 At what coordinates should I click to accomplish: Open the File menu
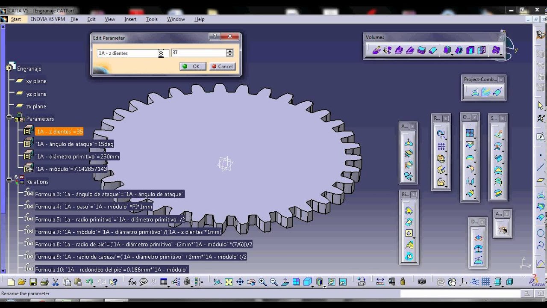click(74, 19)
